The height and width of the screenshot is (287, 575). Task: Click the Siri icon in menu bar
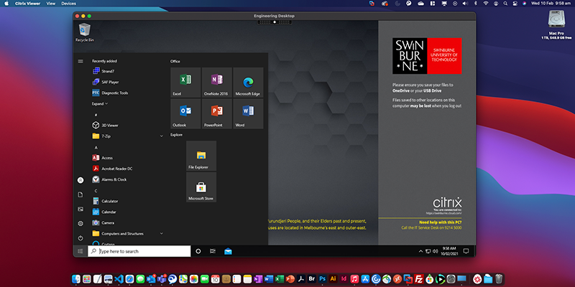point(525,4)
